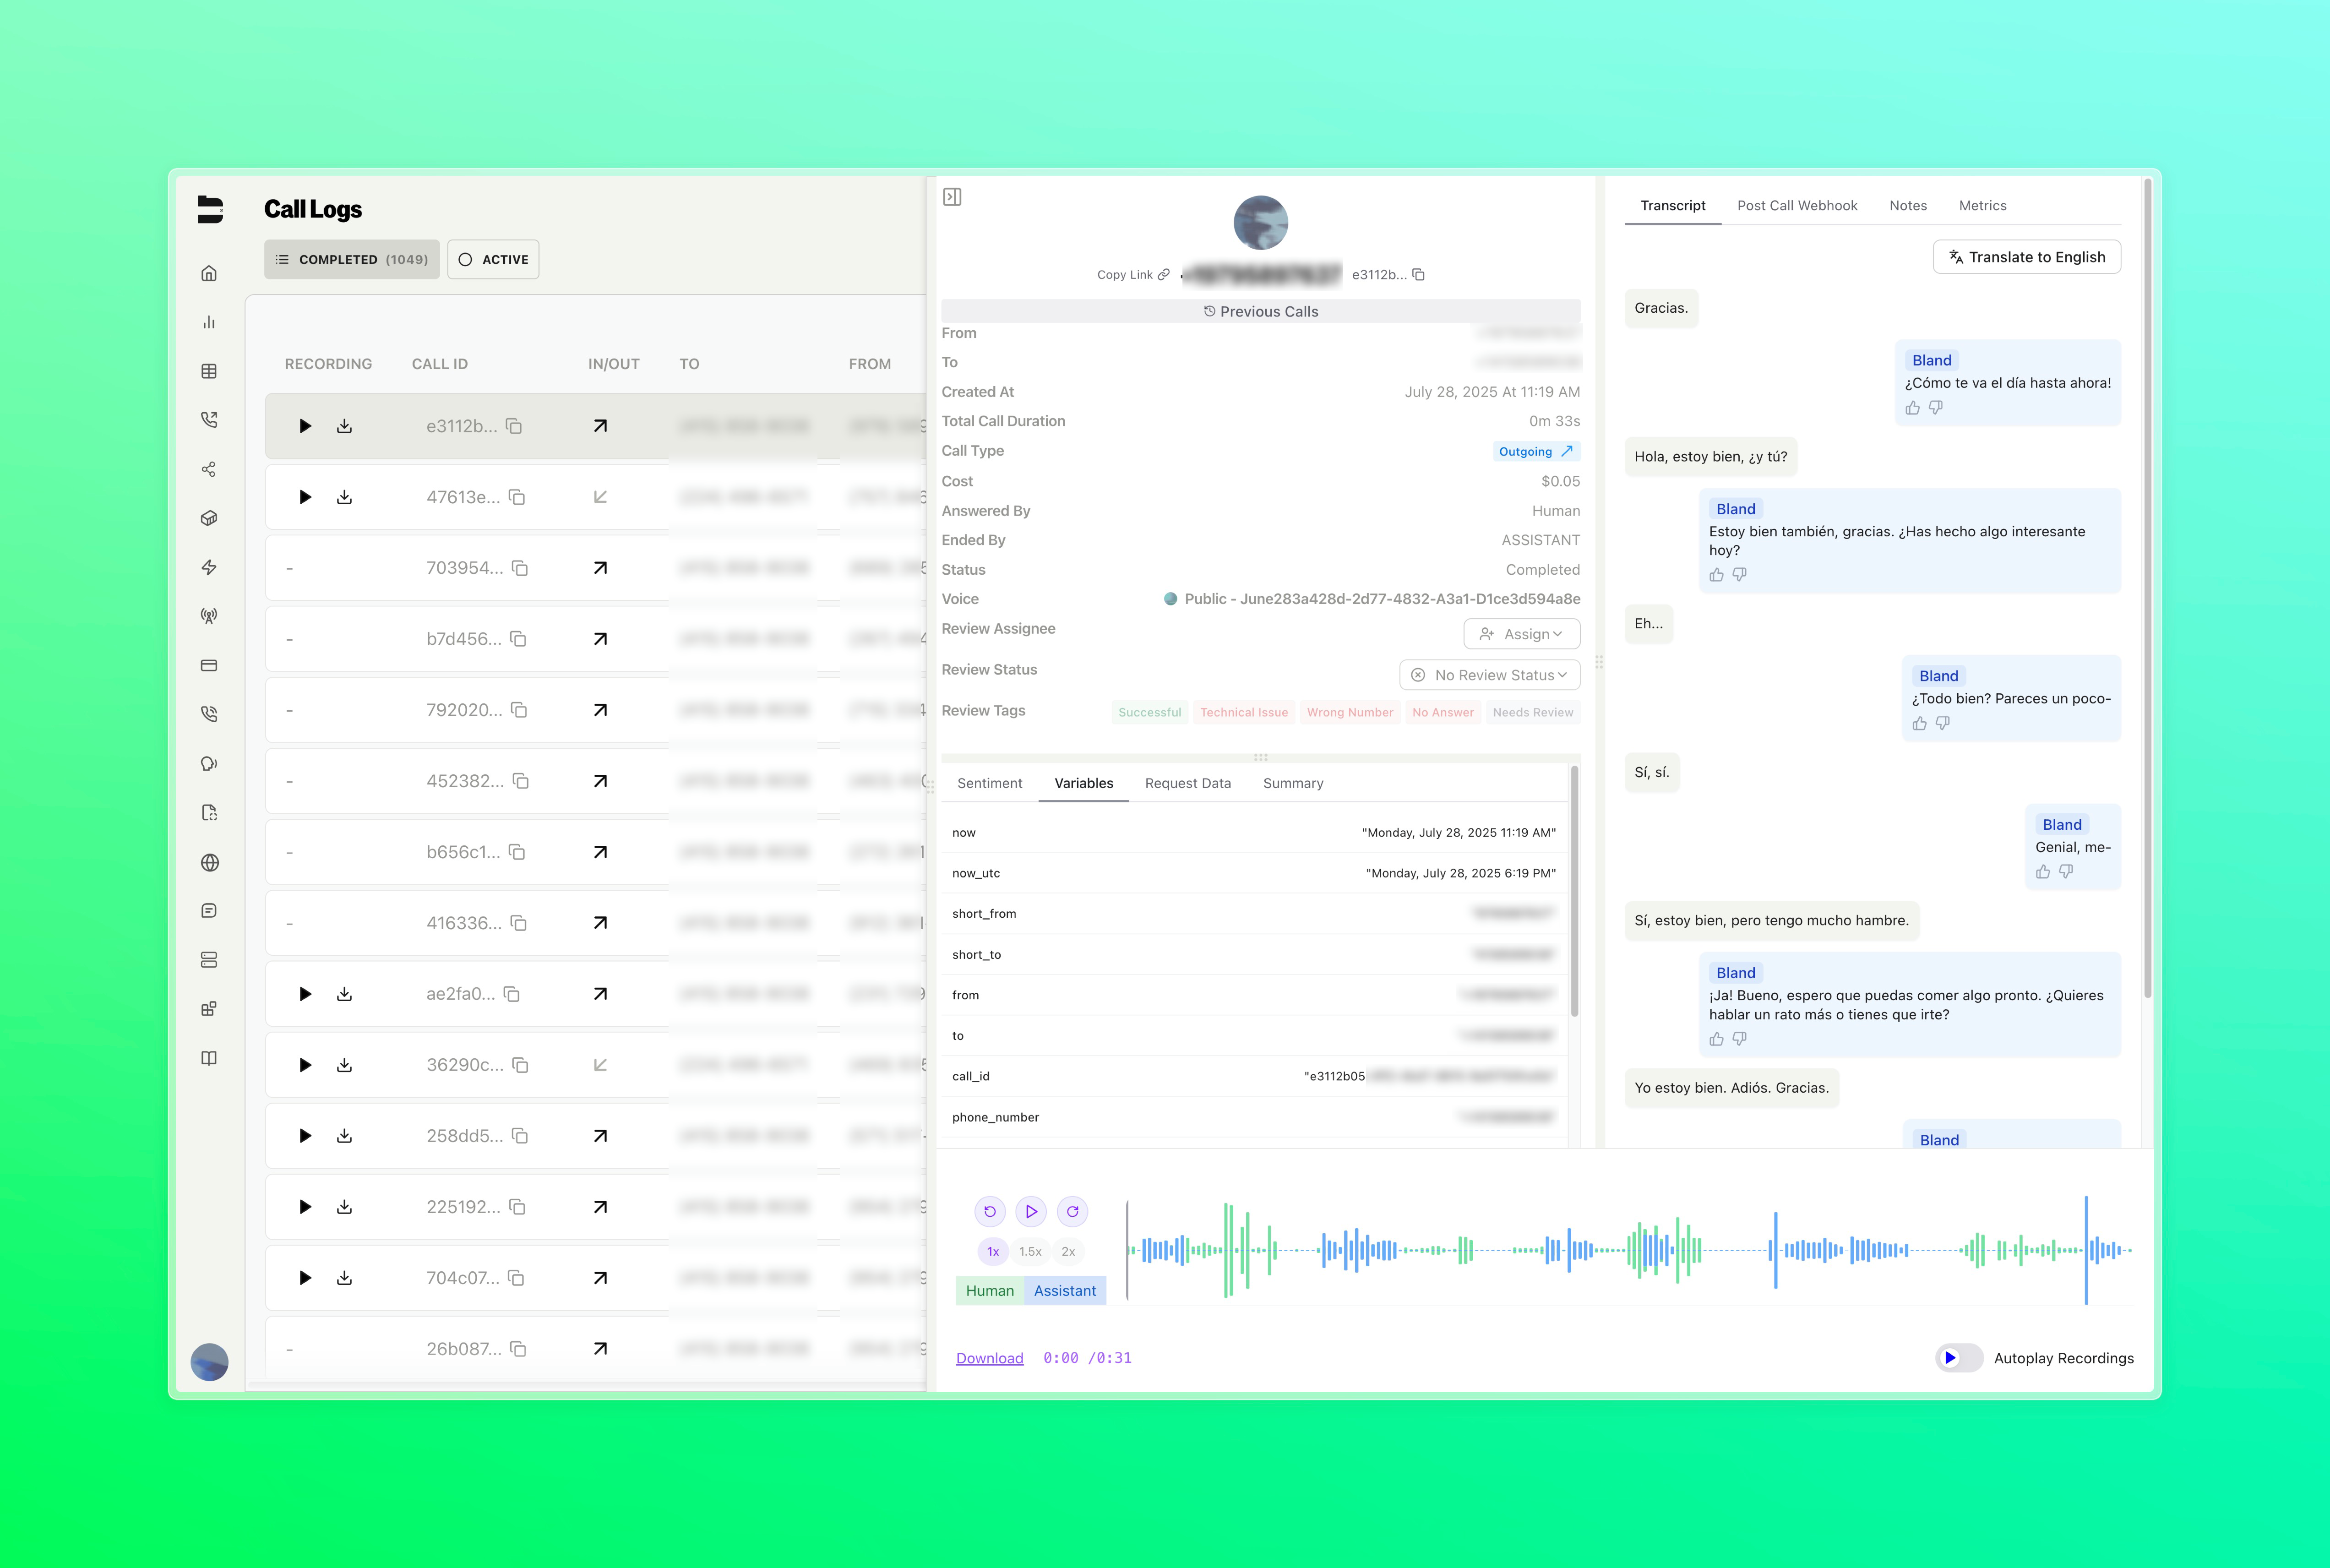This screenshot has height=1568, width=2330.
Task: Open the No Review Status dropdown
Action: (1490, 675)
